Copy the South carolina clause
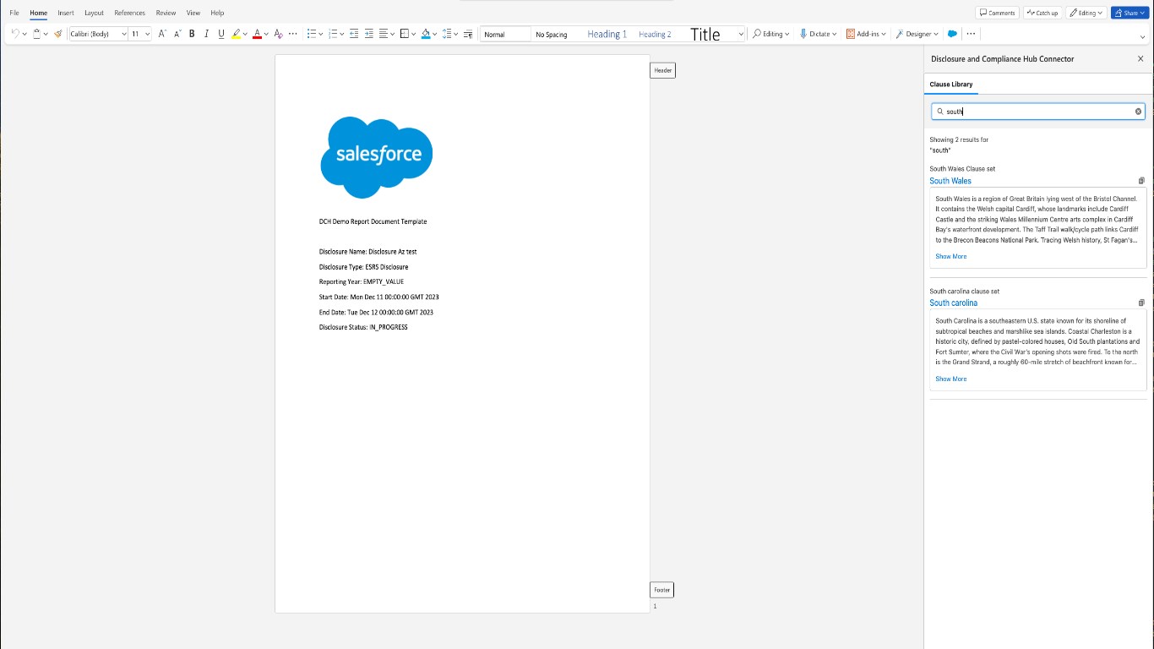 1141,303
